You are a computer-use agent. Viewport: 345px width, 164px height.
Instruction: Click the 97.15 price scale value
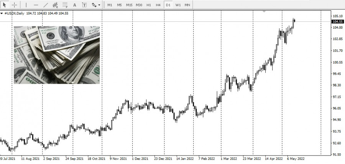(338, 97)
